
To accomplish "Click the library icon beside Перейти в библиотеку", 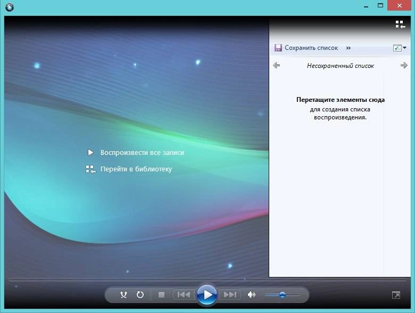I will point(90,169).
